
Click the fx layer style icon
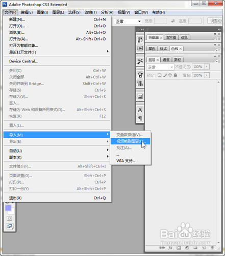tap(170, 248)
